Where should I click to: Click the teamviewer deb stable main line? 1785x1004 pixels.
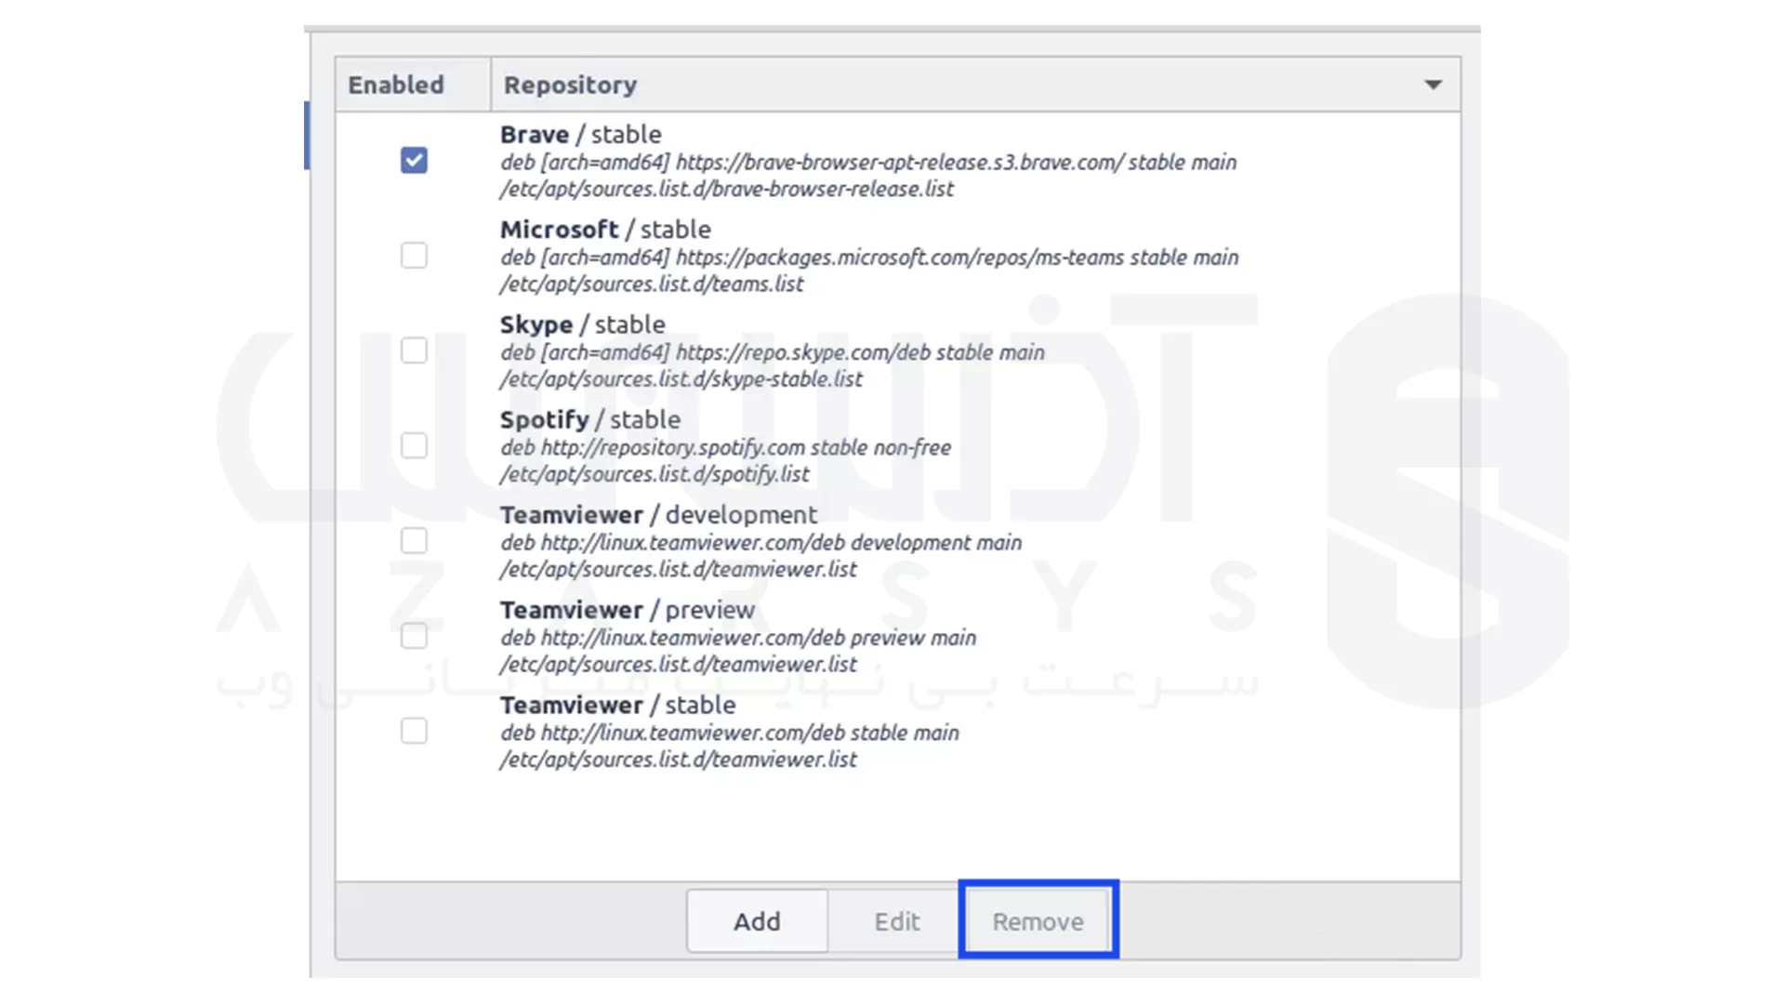pyautogui.click(x=730, y=733)
